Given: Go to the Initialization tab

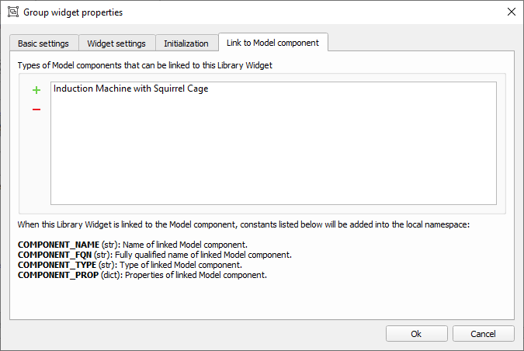Looking at the screenshot, I should click(186, 43).
